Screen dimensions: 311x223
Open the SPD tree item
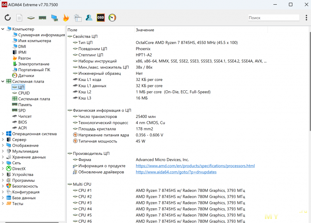coord(22,111)
